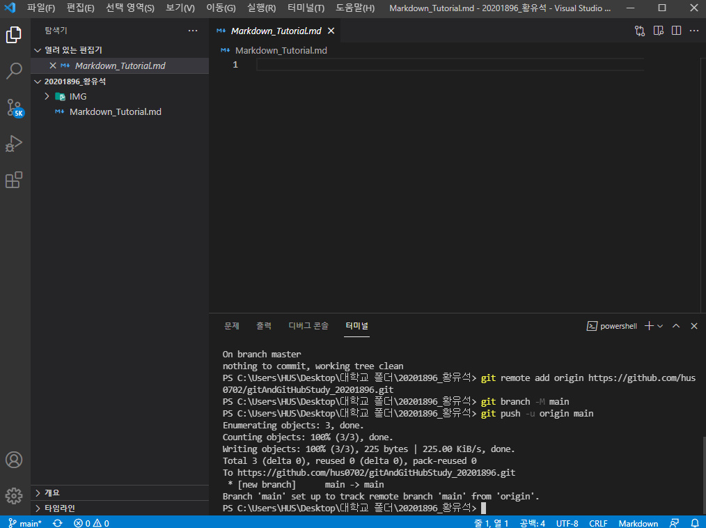Click line number 1 in the gutter
This screenshot has width=706, height=528.
[235, 65]
